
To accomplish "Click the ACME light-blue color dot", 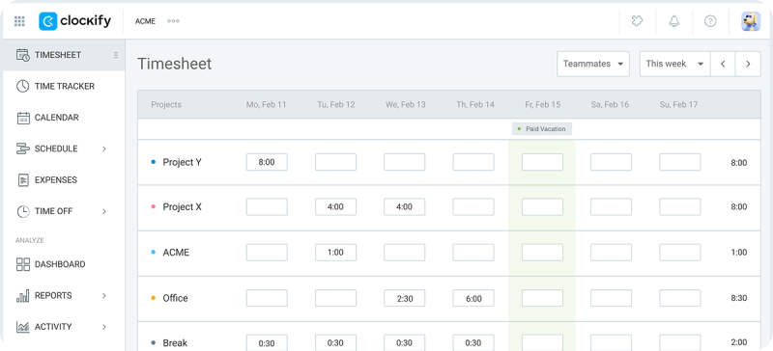I will (x=154, y=253).
